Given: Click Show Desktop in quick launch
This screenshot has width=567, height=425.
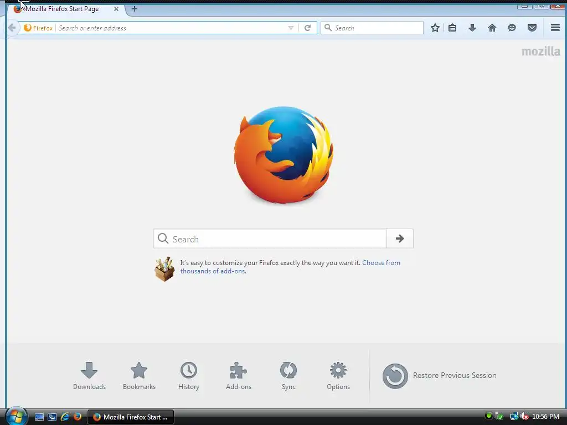Looking at the screenshot, I should 39,417.
